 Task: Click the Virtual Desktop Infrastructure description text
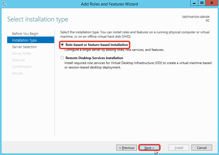point(138,65)
